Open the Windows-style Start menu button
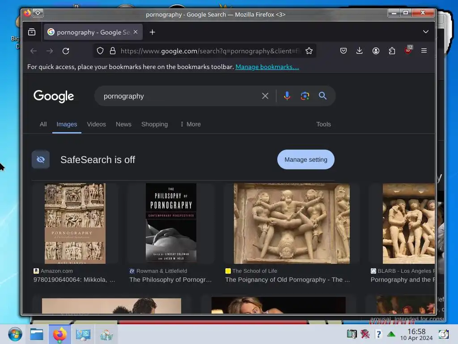 click(15, 334)
